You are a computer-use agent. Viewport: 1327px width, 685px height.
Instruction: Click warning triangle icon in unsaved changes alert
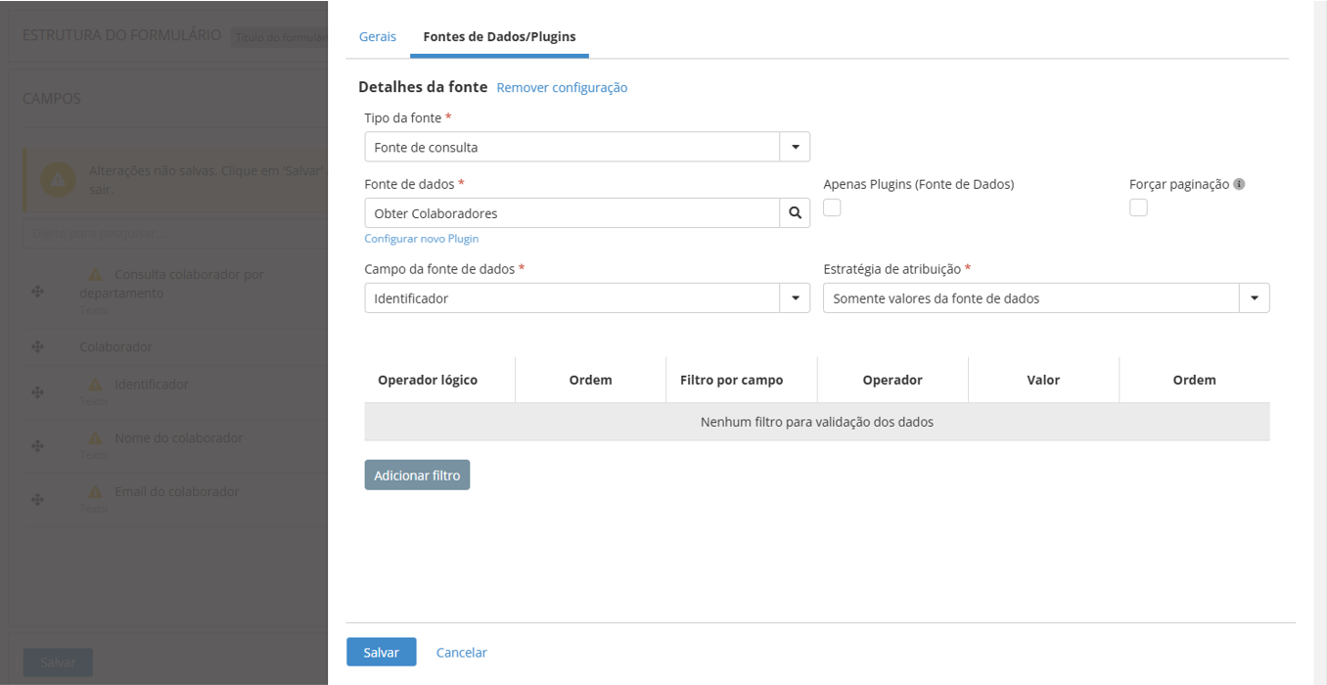tap(58, 180)
